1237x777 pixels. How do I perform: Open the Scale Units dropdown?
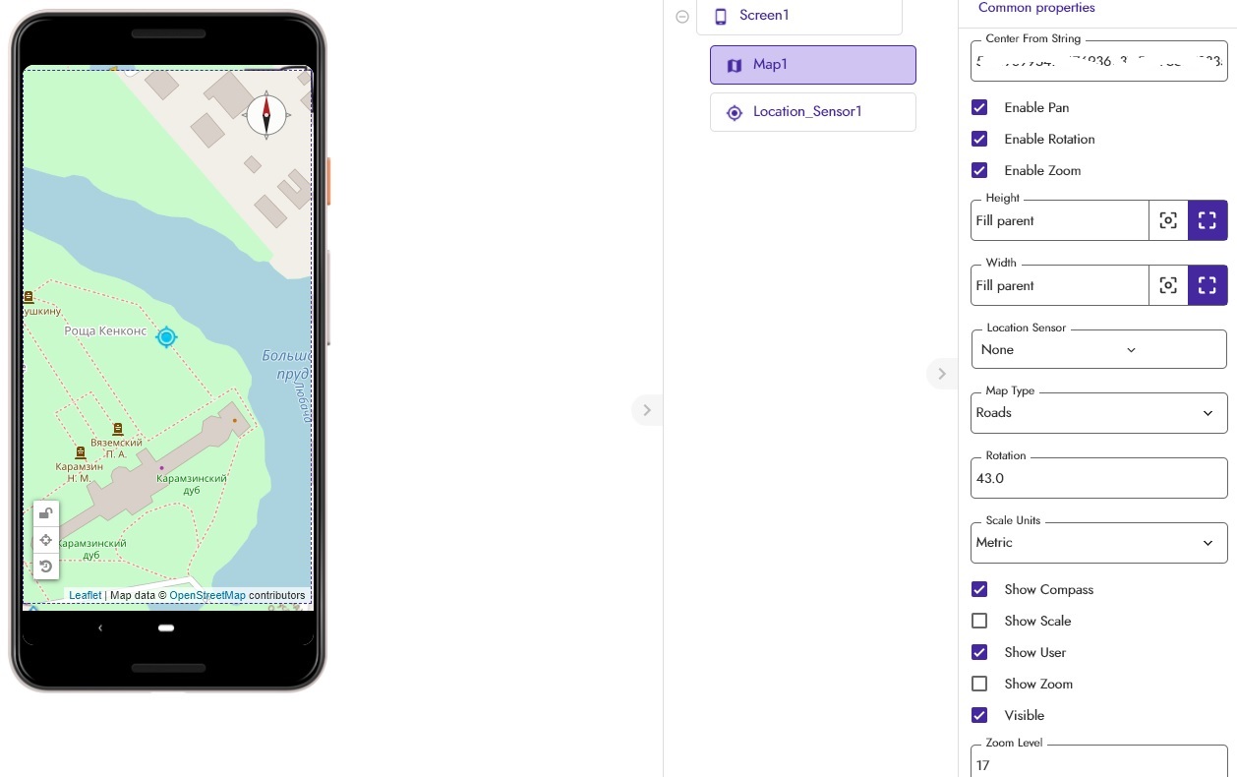coord(1098,543)
